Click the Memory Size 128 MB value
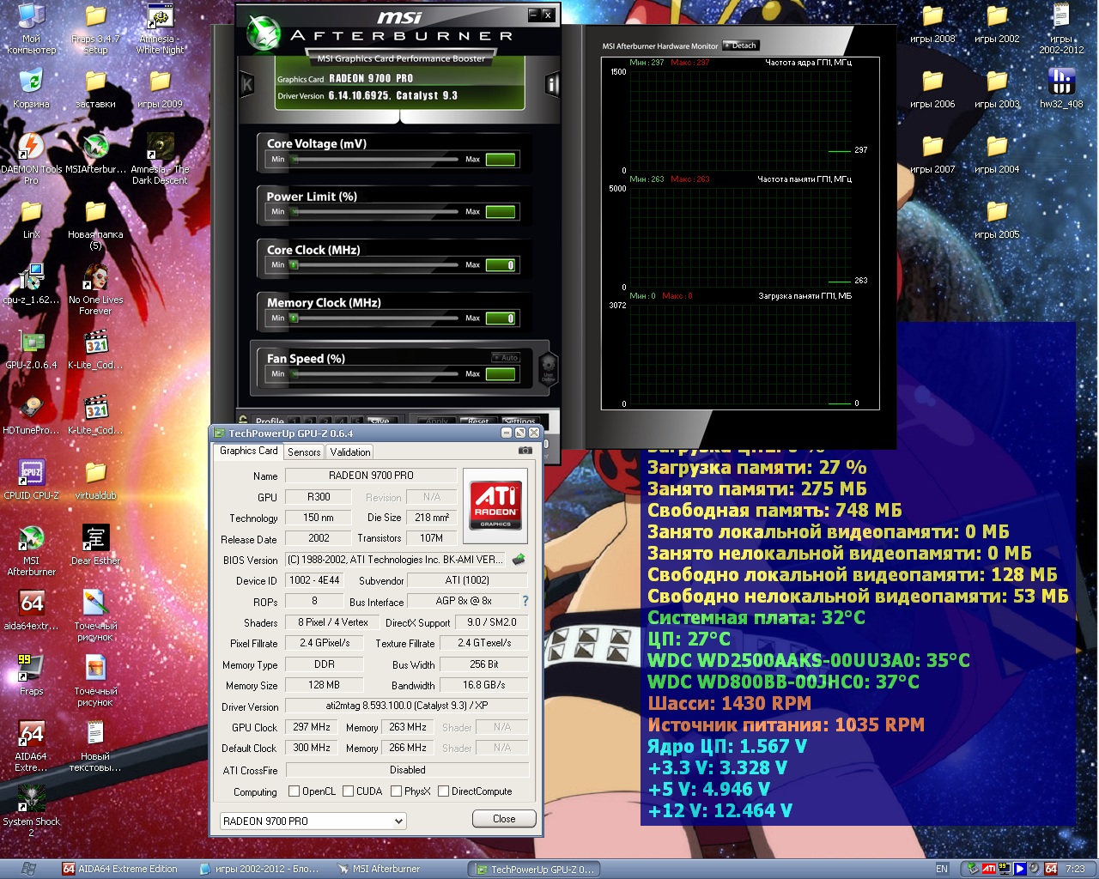Screen dimensions: 1099x879 click(x=324, y=685)
